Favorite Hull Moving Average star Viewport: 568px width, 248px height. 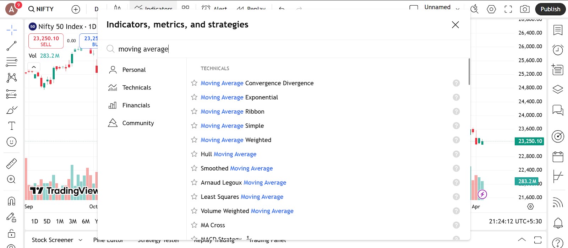pyautogui.click(x=194, y=154)
